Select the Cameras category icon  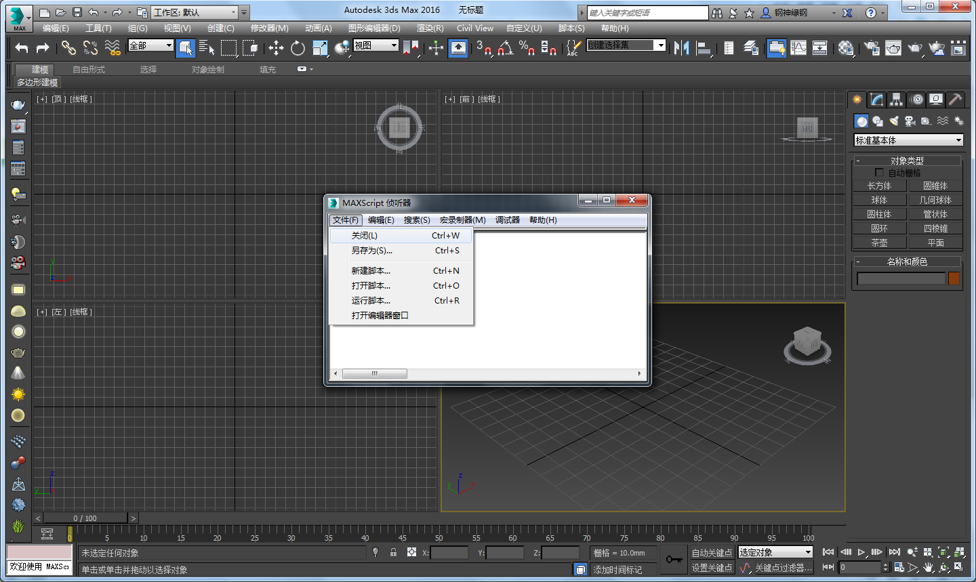[910, 121]
